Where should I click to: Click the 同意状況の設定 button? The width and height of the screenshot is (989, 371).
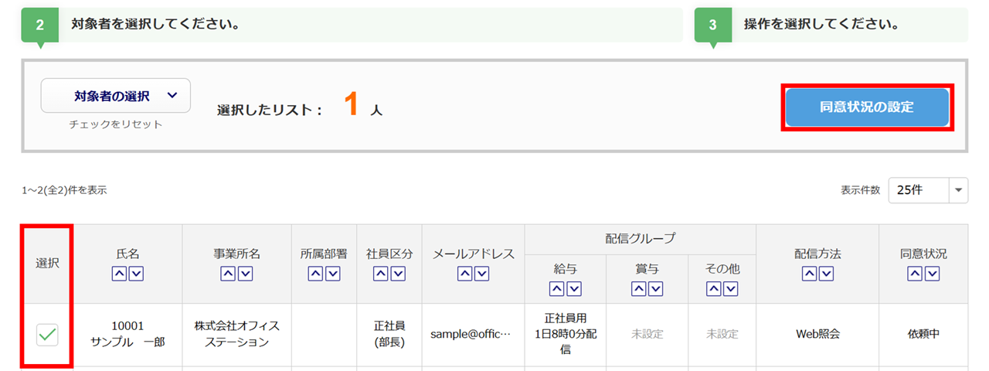[867, 107]
